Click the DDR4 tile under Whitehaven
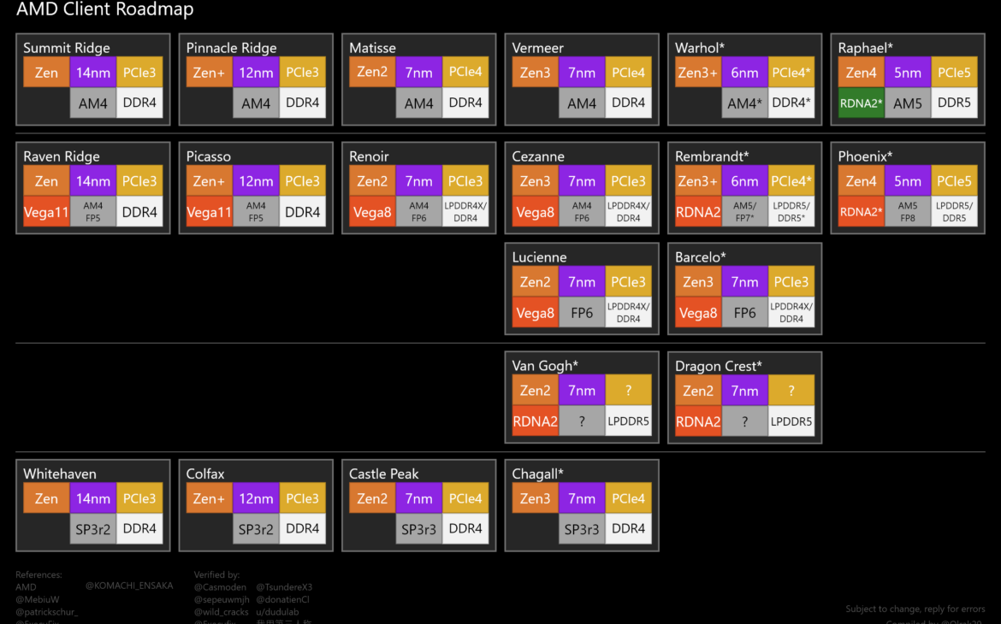This screenshot has height=624, width=1001. tap(139, 528)
